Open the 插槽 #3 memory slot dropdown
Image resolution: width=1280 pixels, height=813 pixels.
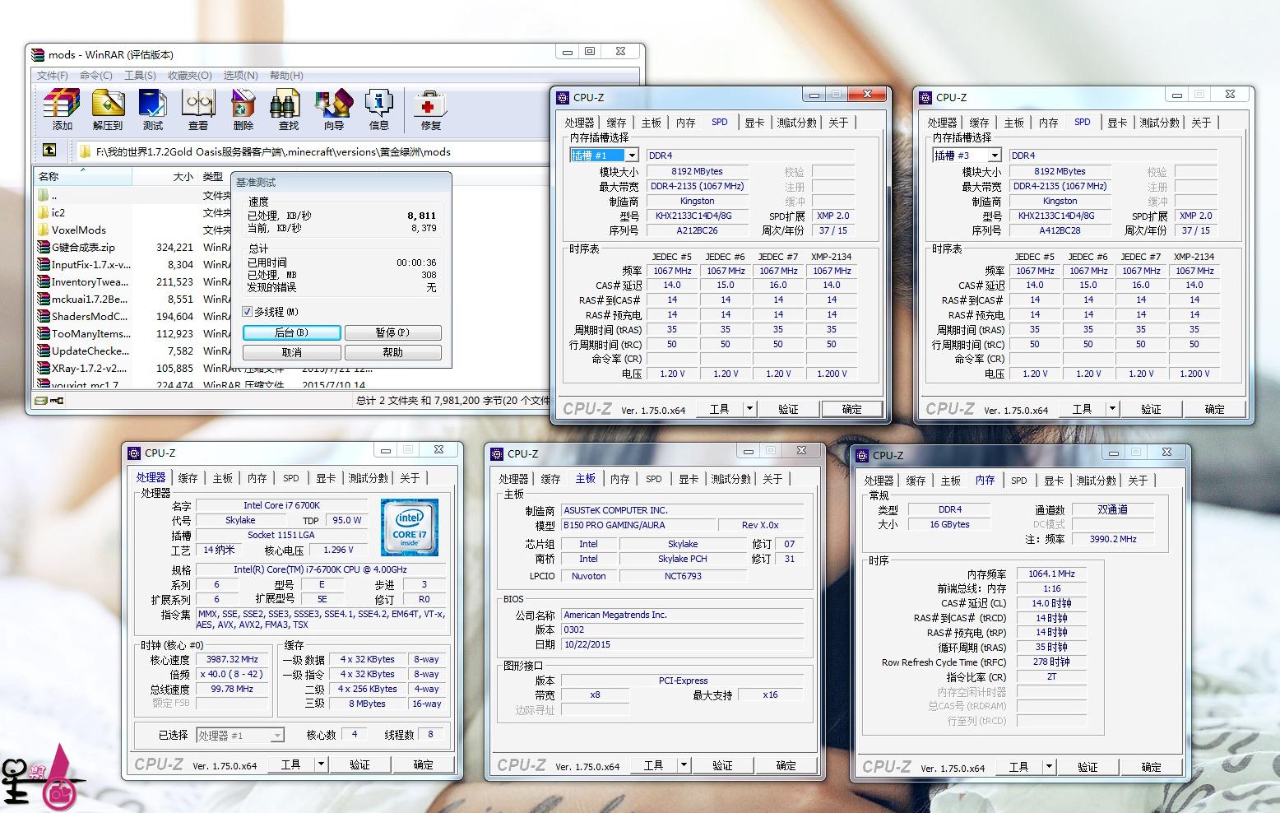coord(995,156)
